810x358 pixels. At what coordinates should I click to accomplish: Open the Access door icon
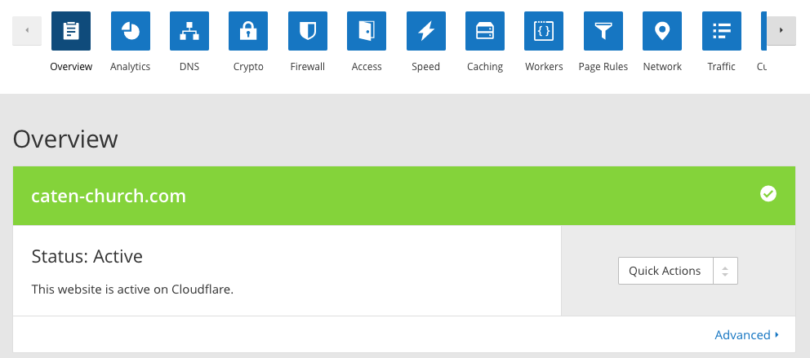pyautogui.click(x=367, y=31)
